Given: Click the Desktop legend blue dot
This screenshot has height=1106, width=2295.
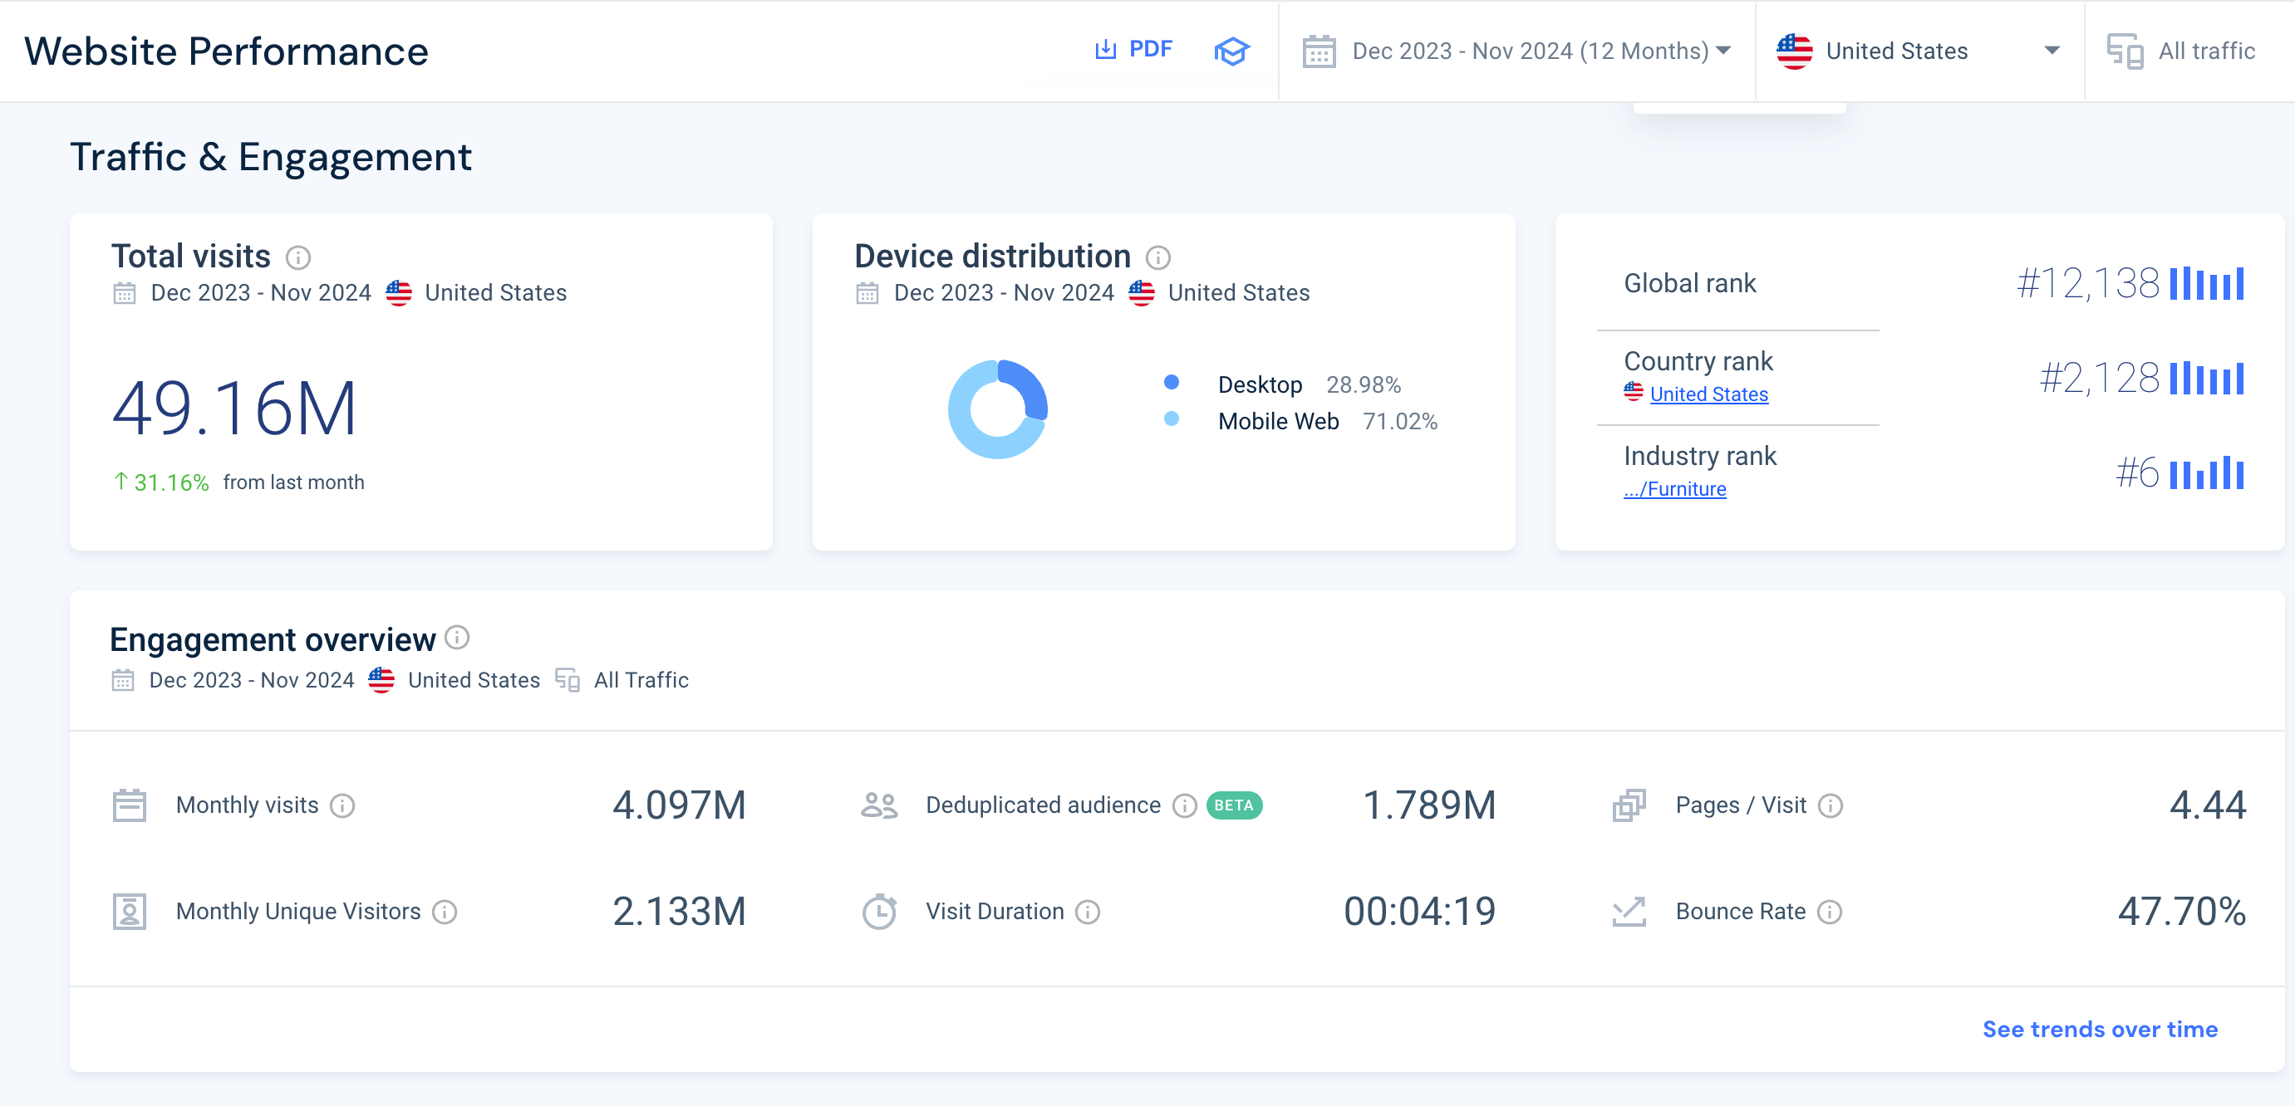Looking at the screenshot, I should tap(1172, 382).
